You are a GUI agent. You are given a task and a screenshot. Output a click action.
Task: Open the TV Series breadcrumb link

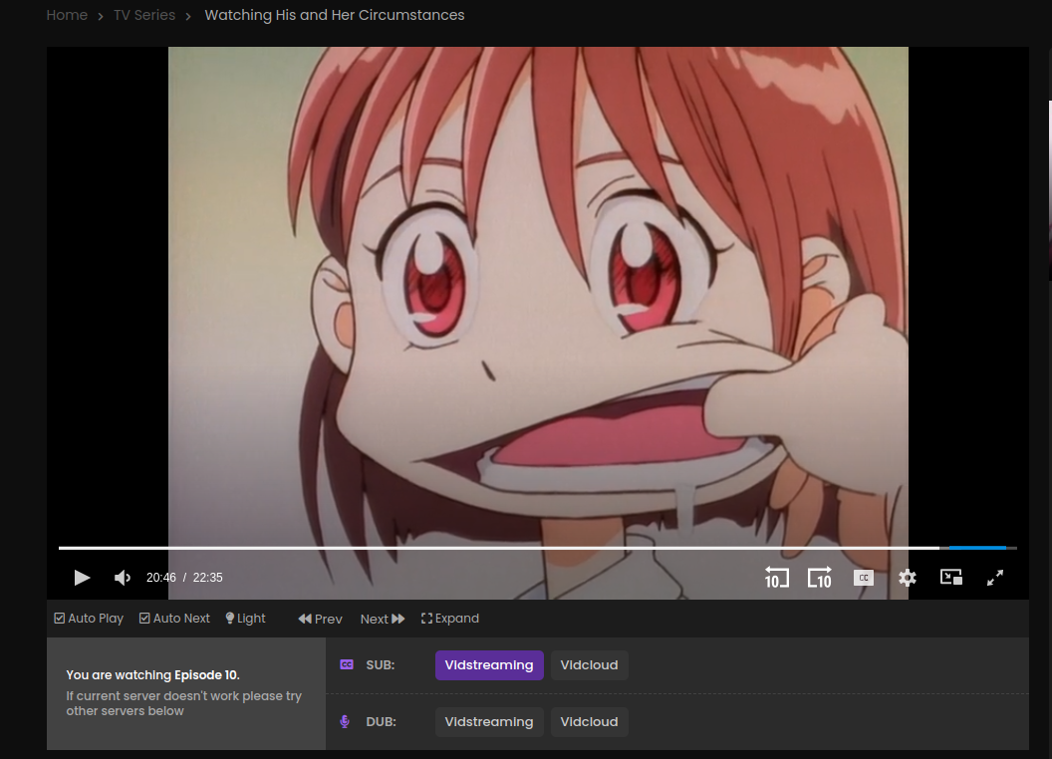pyautogui.click(x=144, y=15)
